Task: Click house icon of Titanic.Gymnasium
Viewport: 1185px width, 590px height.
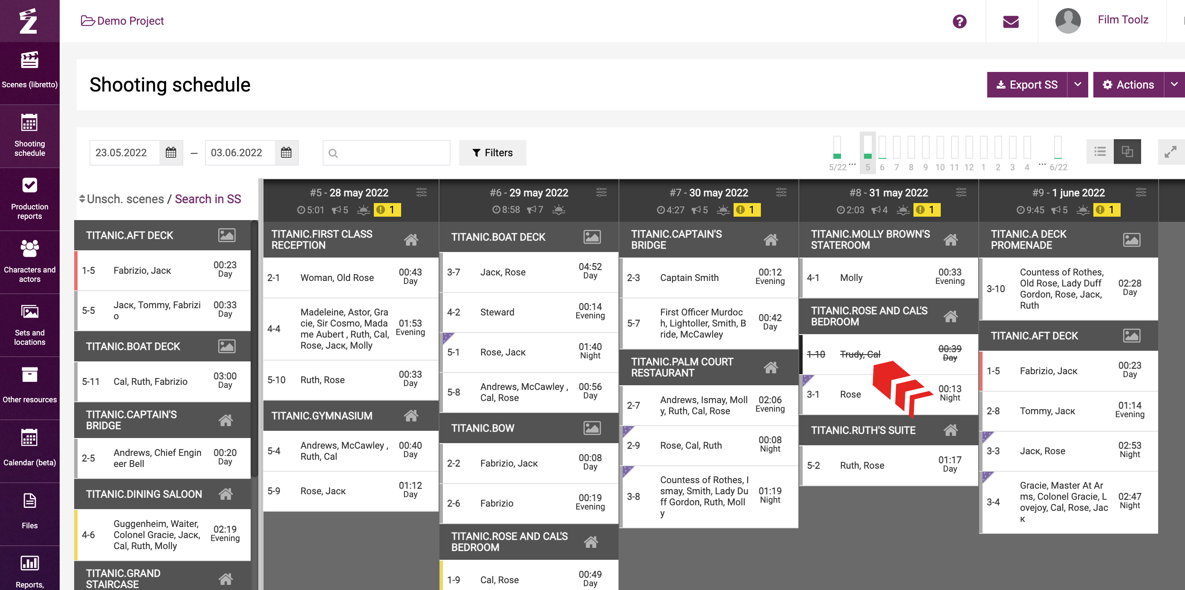Action: pyautogui.click(x=411, y=415)
